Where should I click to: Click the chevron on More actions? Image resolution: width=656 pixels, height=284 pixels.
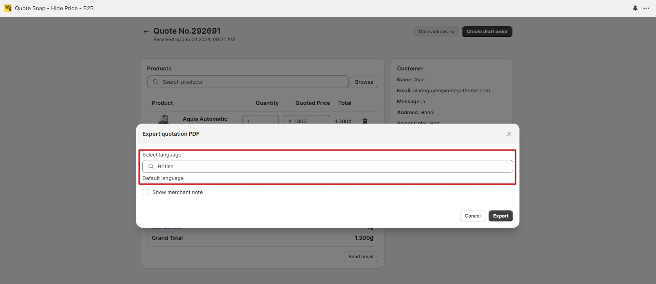(x=453, y=32)
